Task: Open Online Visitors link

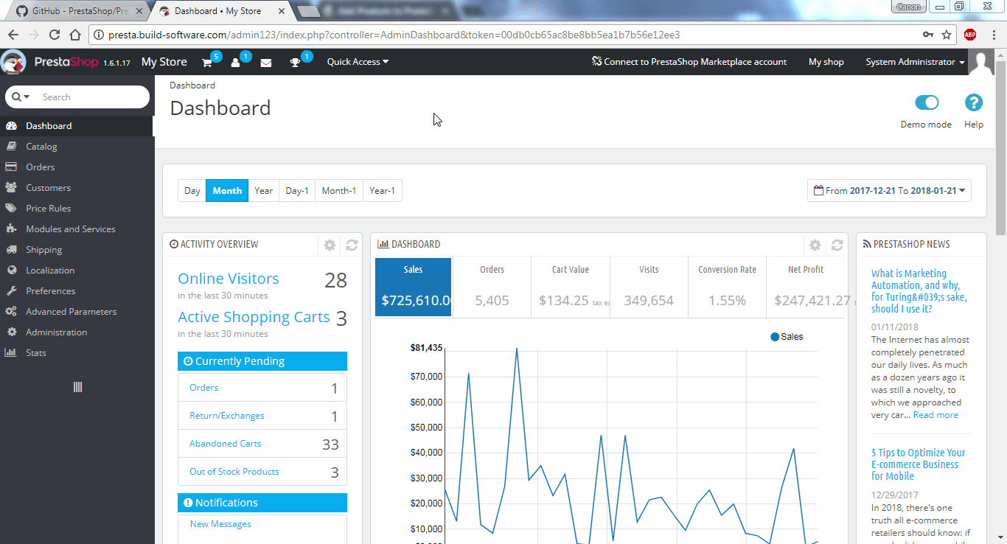Action: 229,279
